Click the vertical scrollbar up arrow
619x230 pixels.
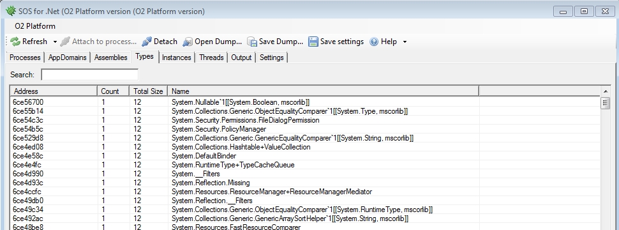pos(605,92)
